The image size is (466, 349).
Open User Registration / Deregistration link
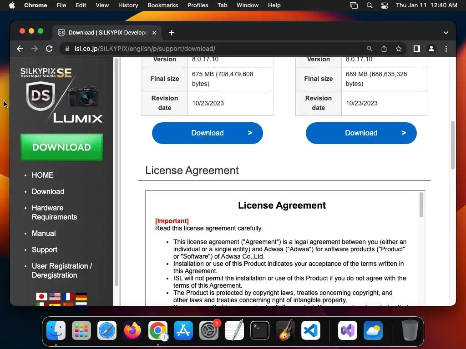(x=62, y=271)
